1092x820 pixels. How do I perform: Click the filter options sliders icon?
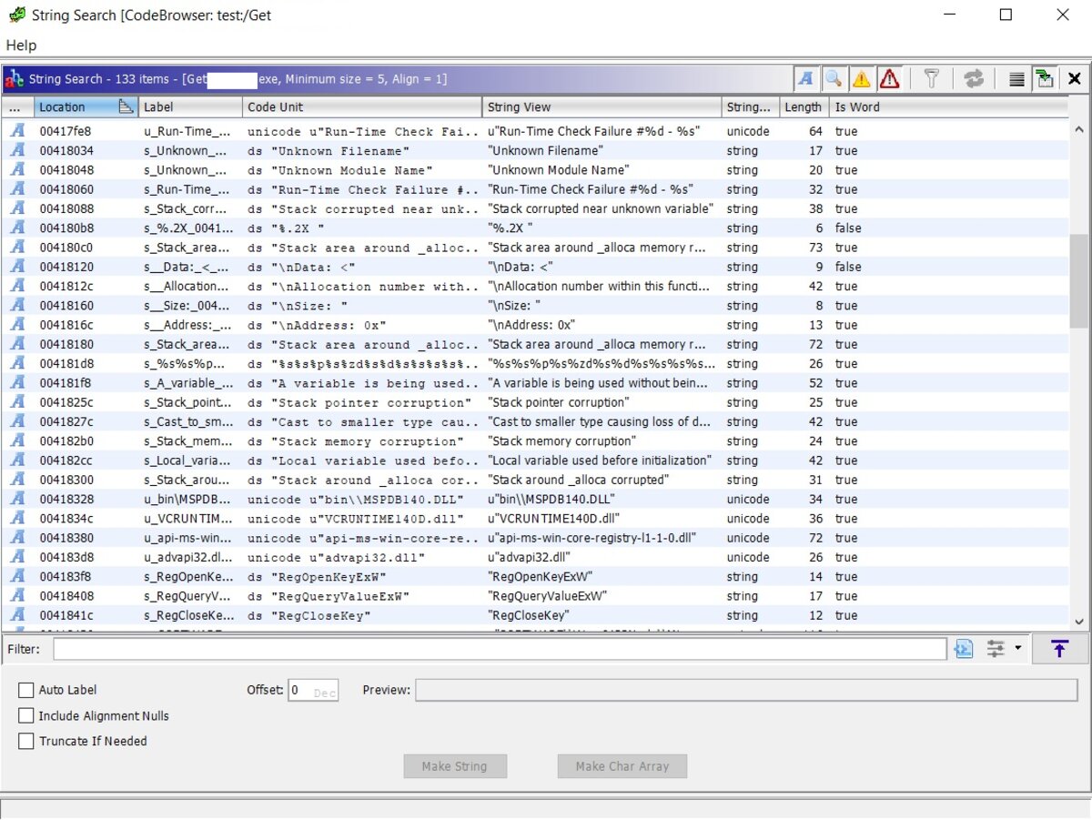996,649
